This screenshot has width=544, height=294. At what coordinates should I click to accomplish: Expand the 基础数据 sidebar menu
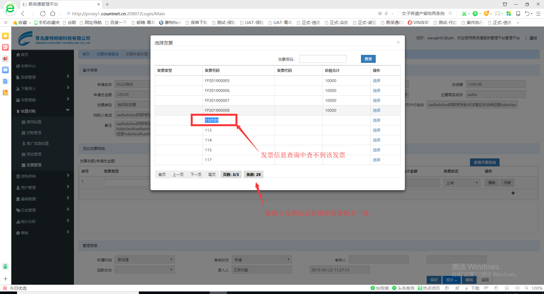click(x=42, y=199)
